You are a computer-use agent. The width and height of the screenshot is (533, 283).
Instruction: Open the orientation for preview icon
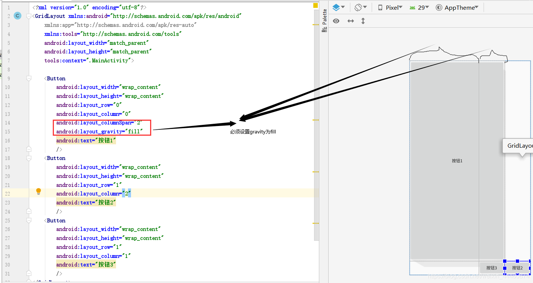coord(358,7)
